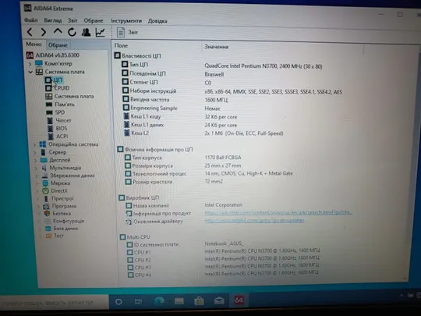Click the Звіт report button in toolbar

point(127,33)
